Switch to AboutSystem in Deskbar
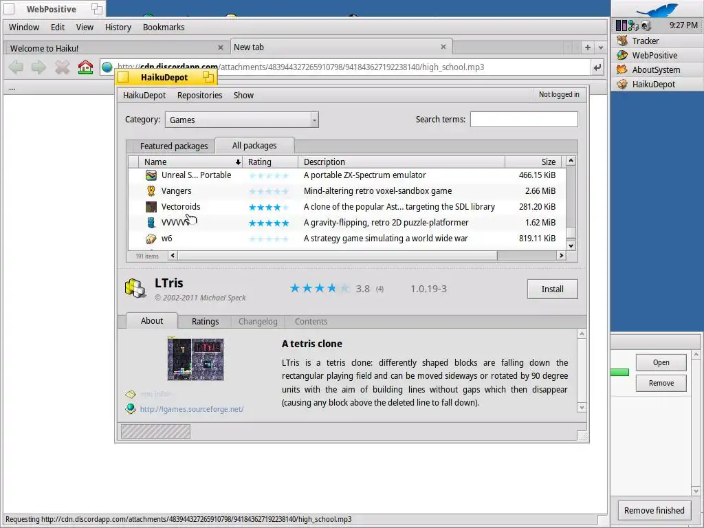 coord(657,69)
